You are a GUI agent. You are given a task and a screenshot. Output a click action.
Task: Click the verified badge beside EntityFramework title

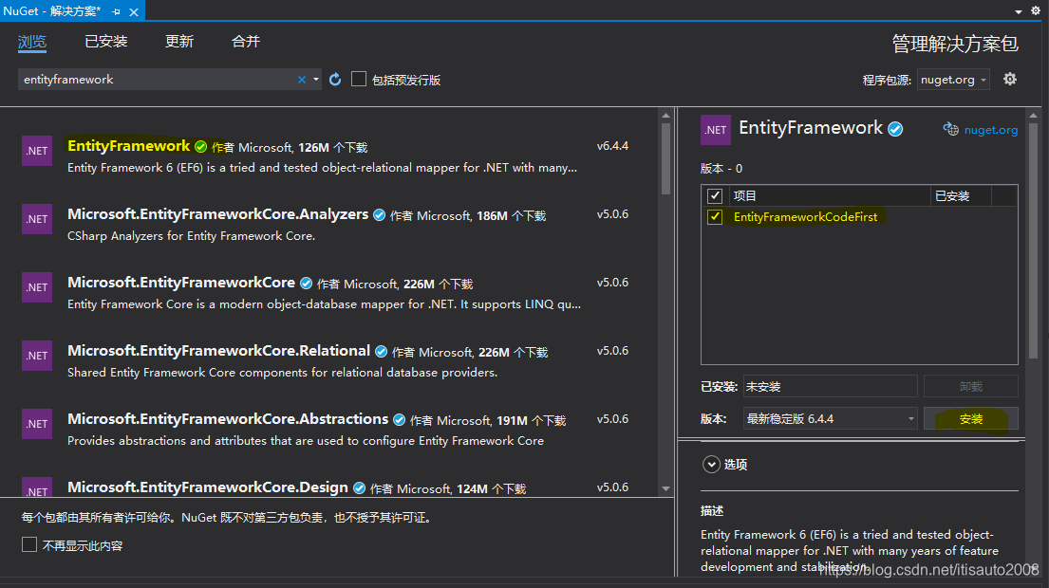point(895,129)
